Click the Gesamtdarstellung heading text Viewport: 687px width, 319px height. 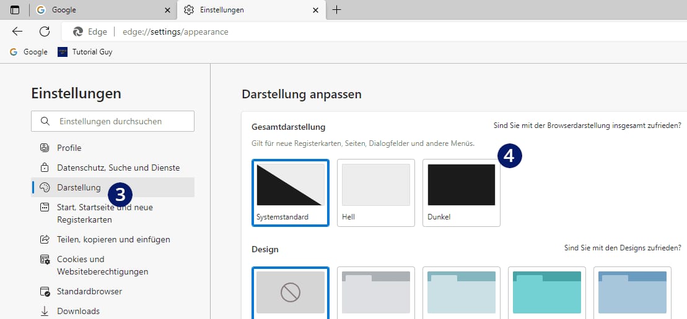click(x=288, y=127)
